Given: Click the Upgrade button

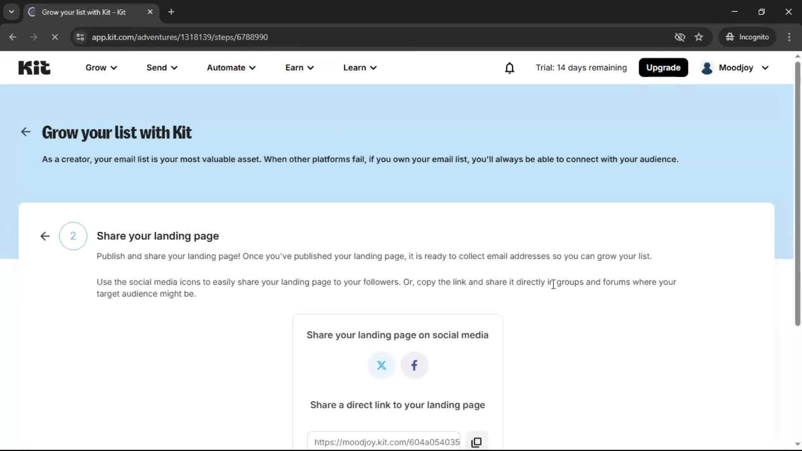Looking at the screenshot, I should [663, 67].
